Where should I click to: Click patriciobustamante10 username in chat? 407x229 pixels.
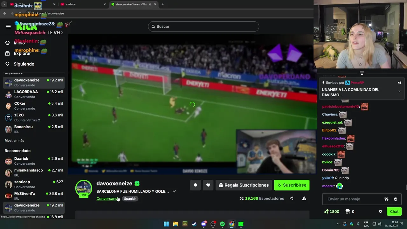coord(340,107)
